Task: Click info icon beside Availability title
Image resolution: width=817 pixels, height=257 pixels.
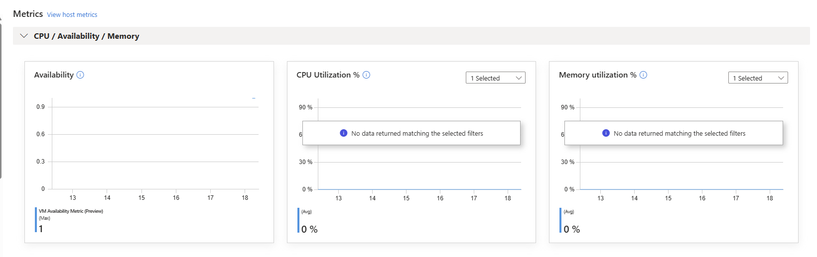Action: pos(80,75)
